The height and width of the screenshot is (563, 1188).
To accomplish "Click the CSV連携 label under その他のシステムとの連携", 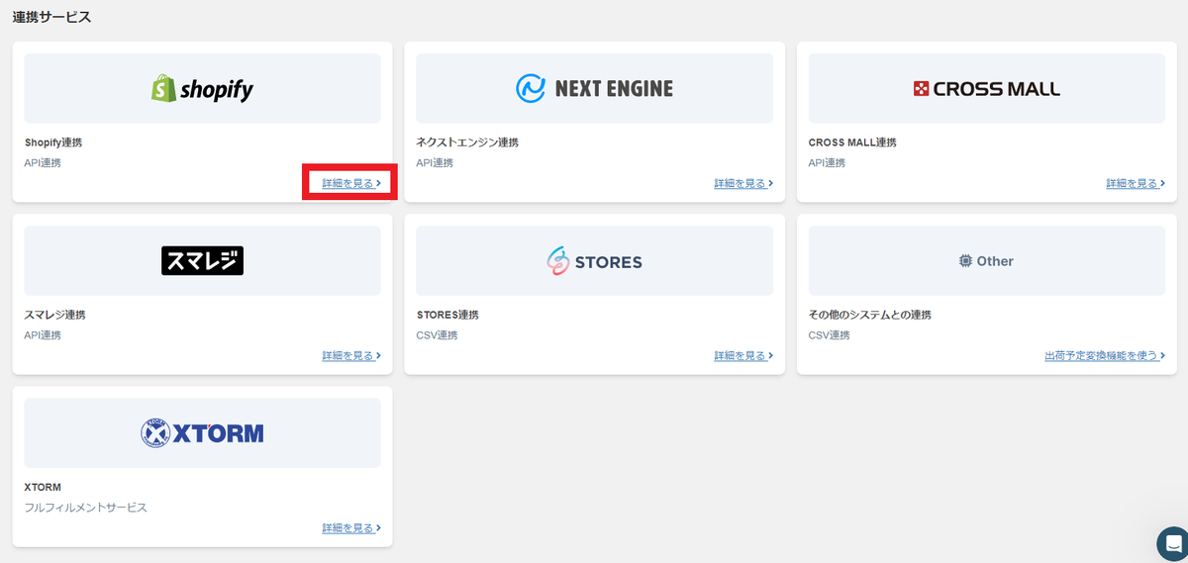I will [x=829, y=335].
